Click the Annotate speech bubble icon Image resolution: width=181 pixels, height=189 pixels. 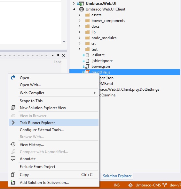click(x=13, y=158)
